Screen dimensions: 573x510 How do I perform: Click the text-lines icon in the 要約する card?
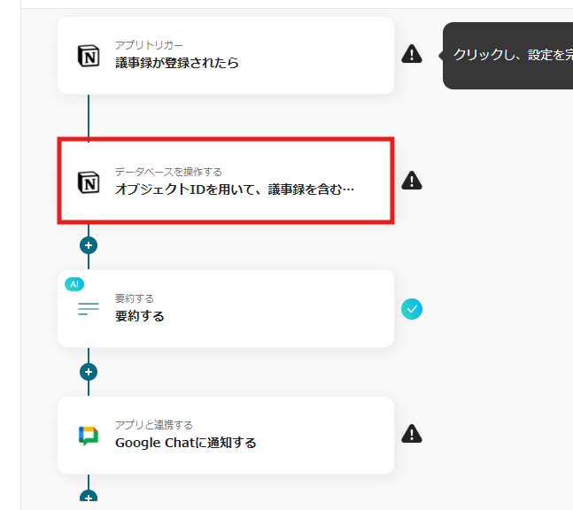click(89, 309)
